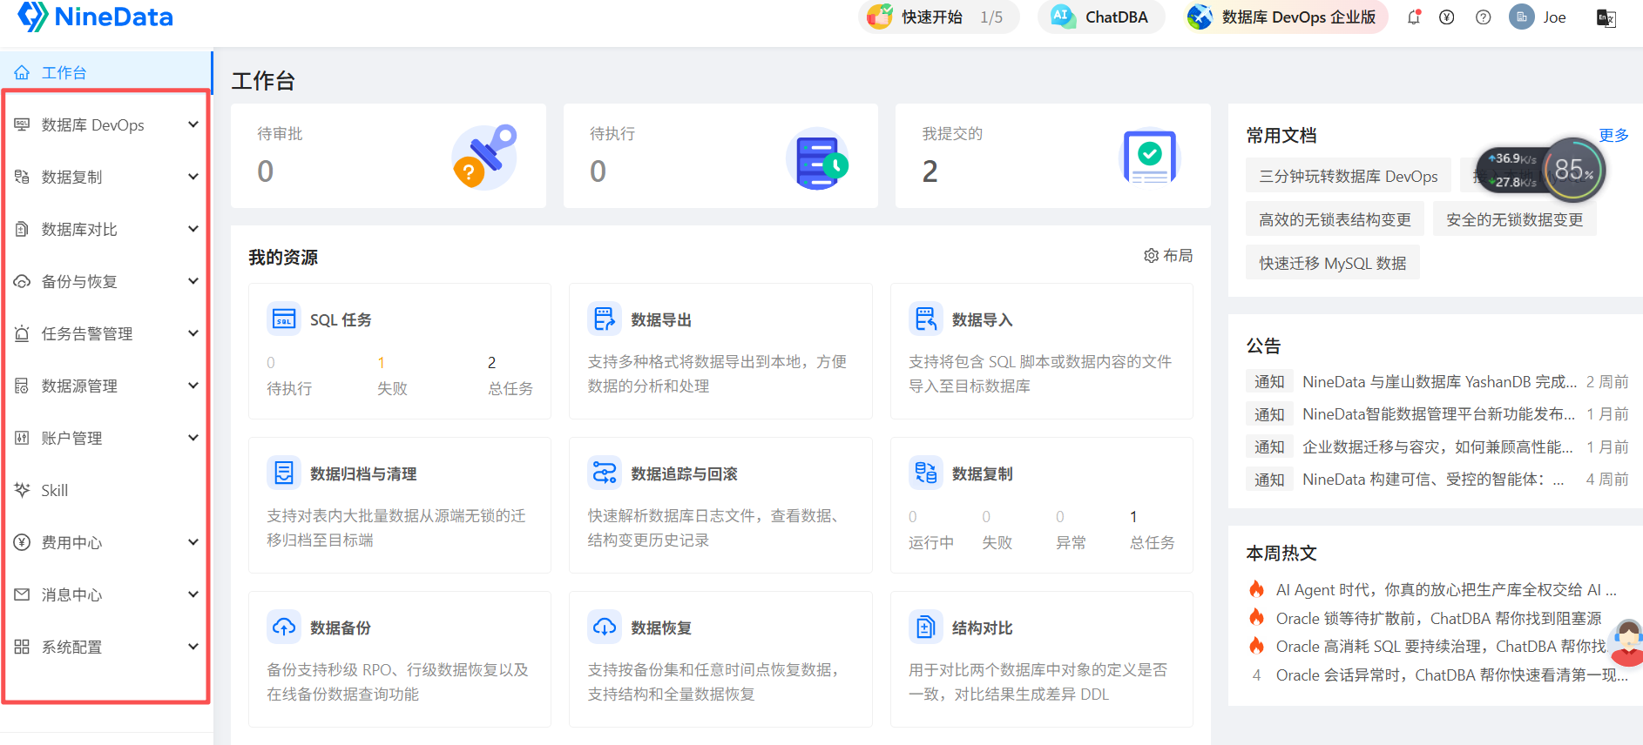The width and height of the screenshot is (1643, 745).
Task: Open the 待执行 summary card
Action: pyautogui.click(x=720, y=156)
